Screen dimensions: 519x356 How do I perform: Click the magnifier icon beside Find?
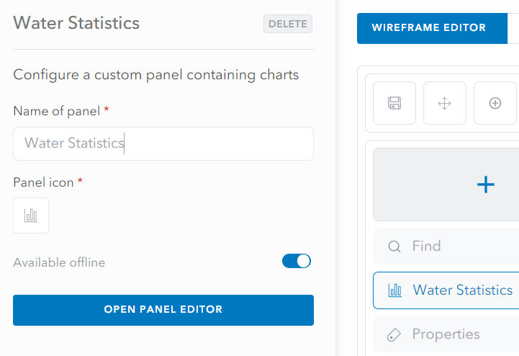click(394, 246)
